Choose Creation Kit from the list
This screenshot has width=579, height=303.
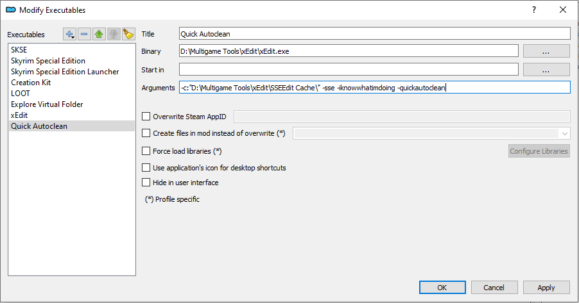(x=31, y=83)
